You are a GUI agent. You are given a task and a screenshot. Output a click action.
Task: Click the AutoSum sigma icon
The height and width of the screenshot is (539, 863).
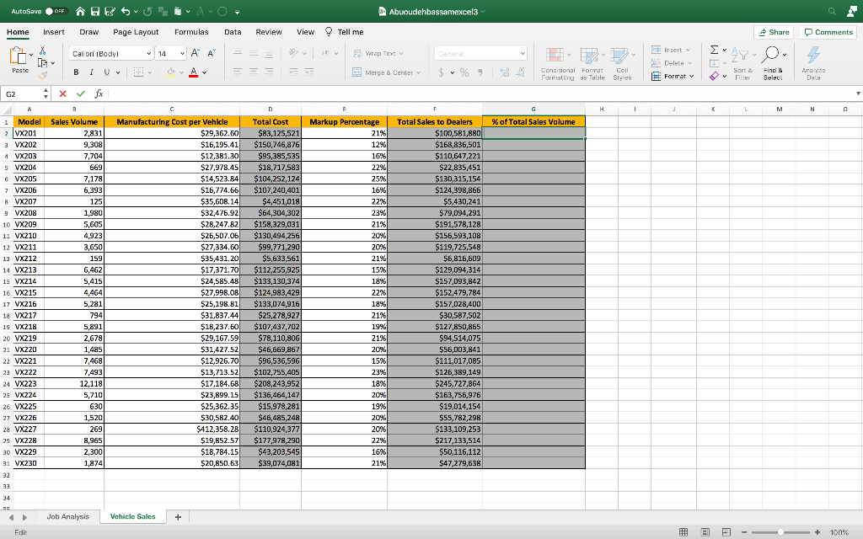coord(714,50)
